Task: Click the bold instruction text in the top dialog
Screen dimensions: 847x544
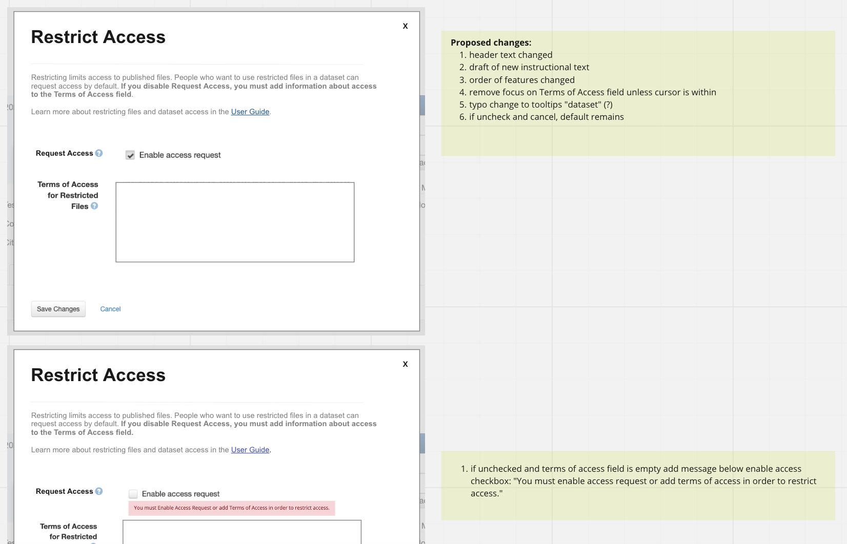Action: point(204,90)
